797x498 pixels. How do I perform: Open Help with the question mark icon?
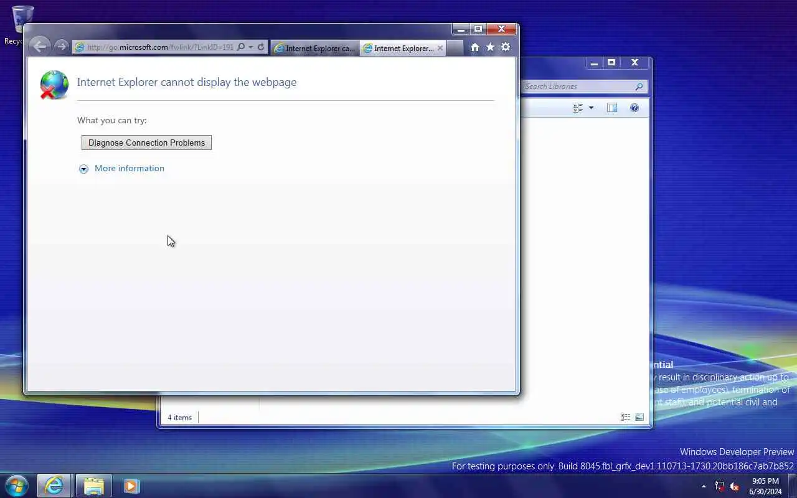click(634, 108)
